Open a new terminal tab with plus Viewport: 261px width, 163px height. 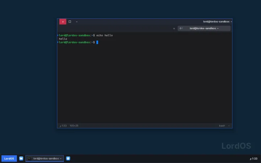pyautogui.click(x=174, y=29)
